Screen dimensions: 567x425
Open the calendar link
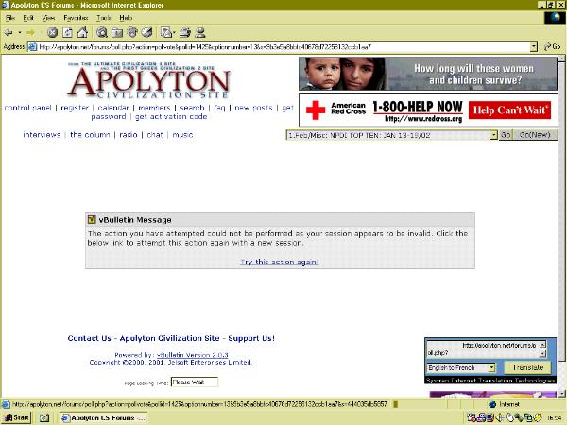click(x=113, y=108)
